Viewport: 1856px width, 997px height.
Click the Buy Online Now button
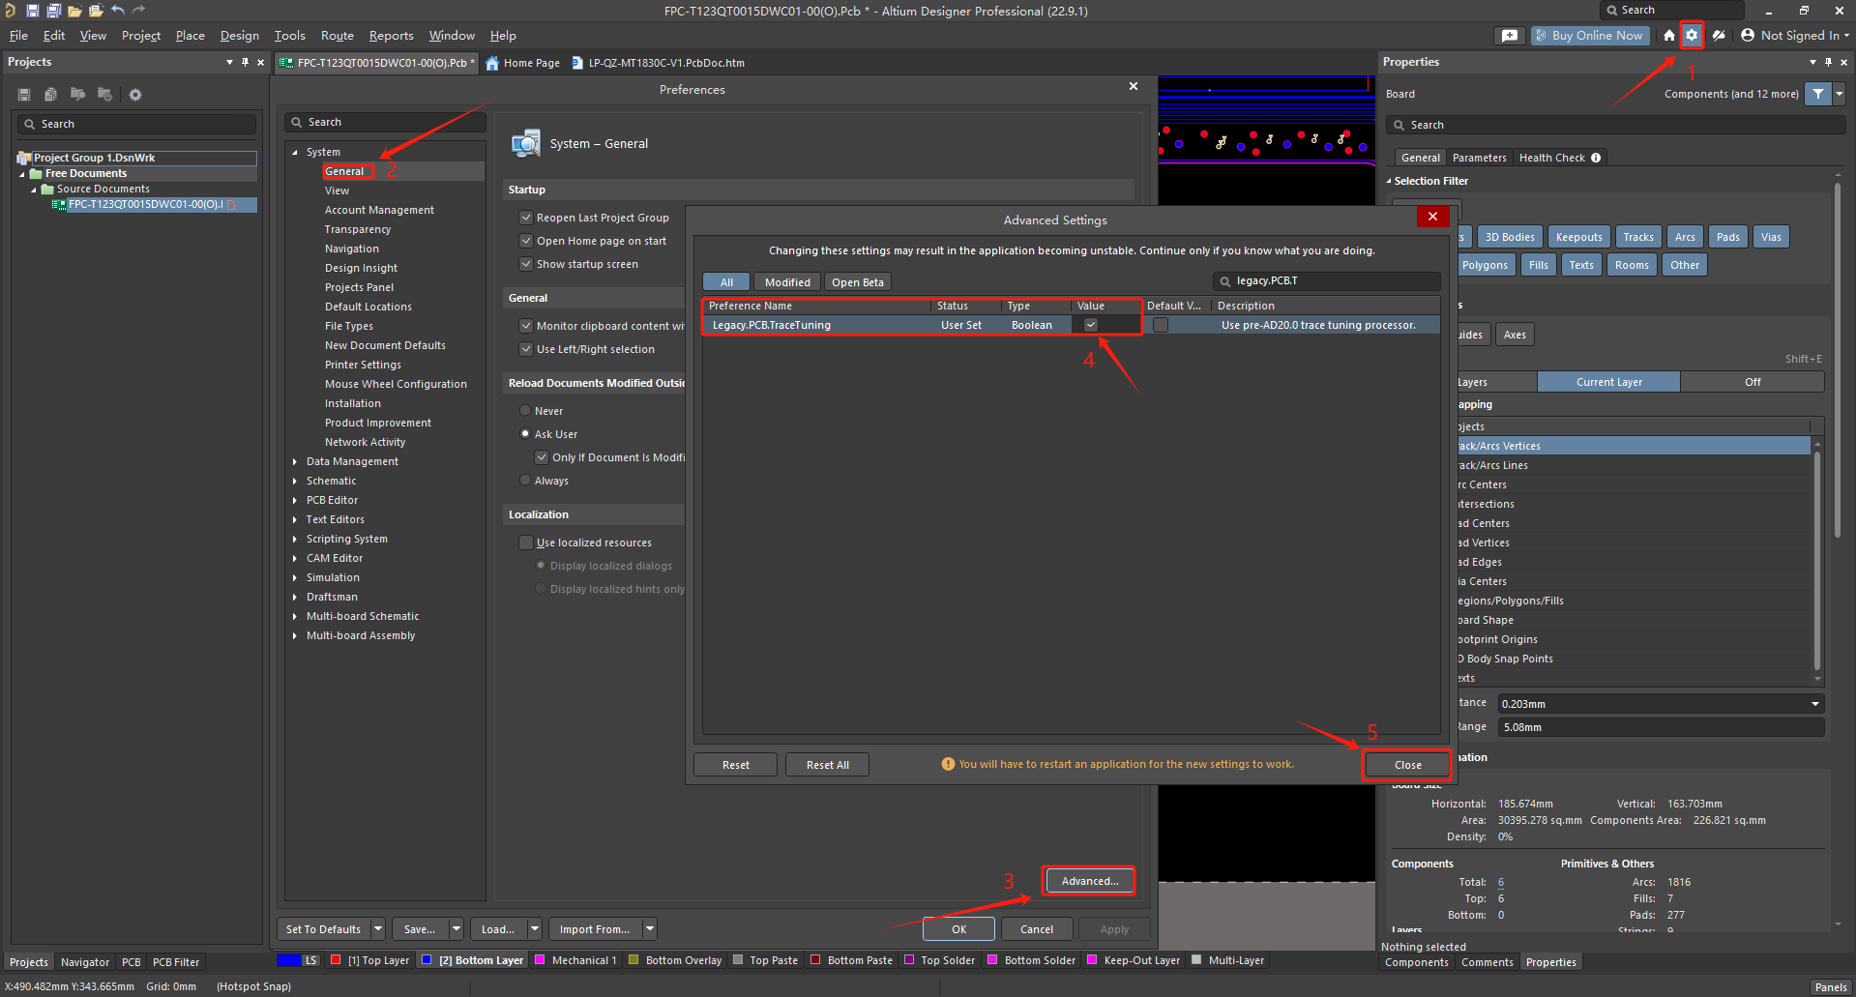click(1590, 36)
